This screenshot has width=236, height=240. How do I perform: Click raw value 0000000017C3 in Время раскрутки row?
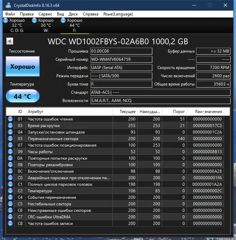click(x=207, y=126)
